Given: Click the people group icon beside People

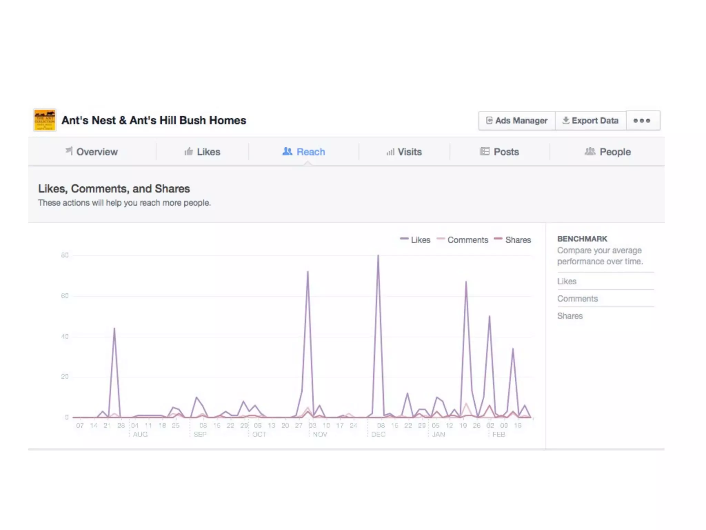Looking at the screenshot, I should (x=590, y=151).
